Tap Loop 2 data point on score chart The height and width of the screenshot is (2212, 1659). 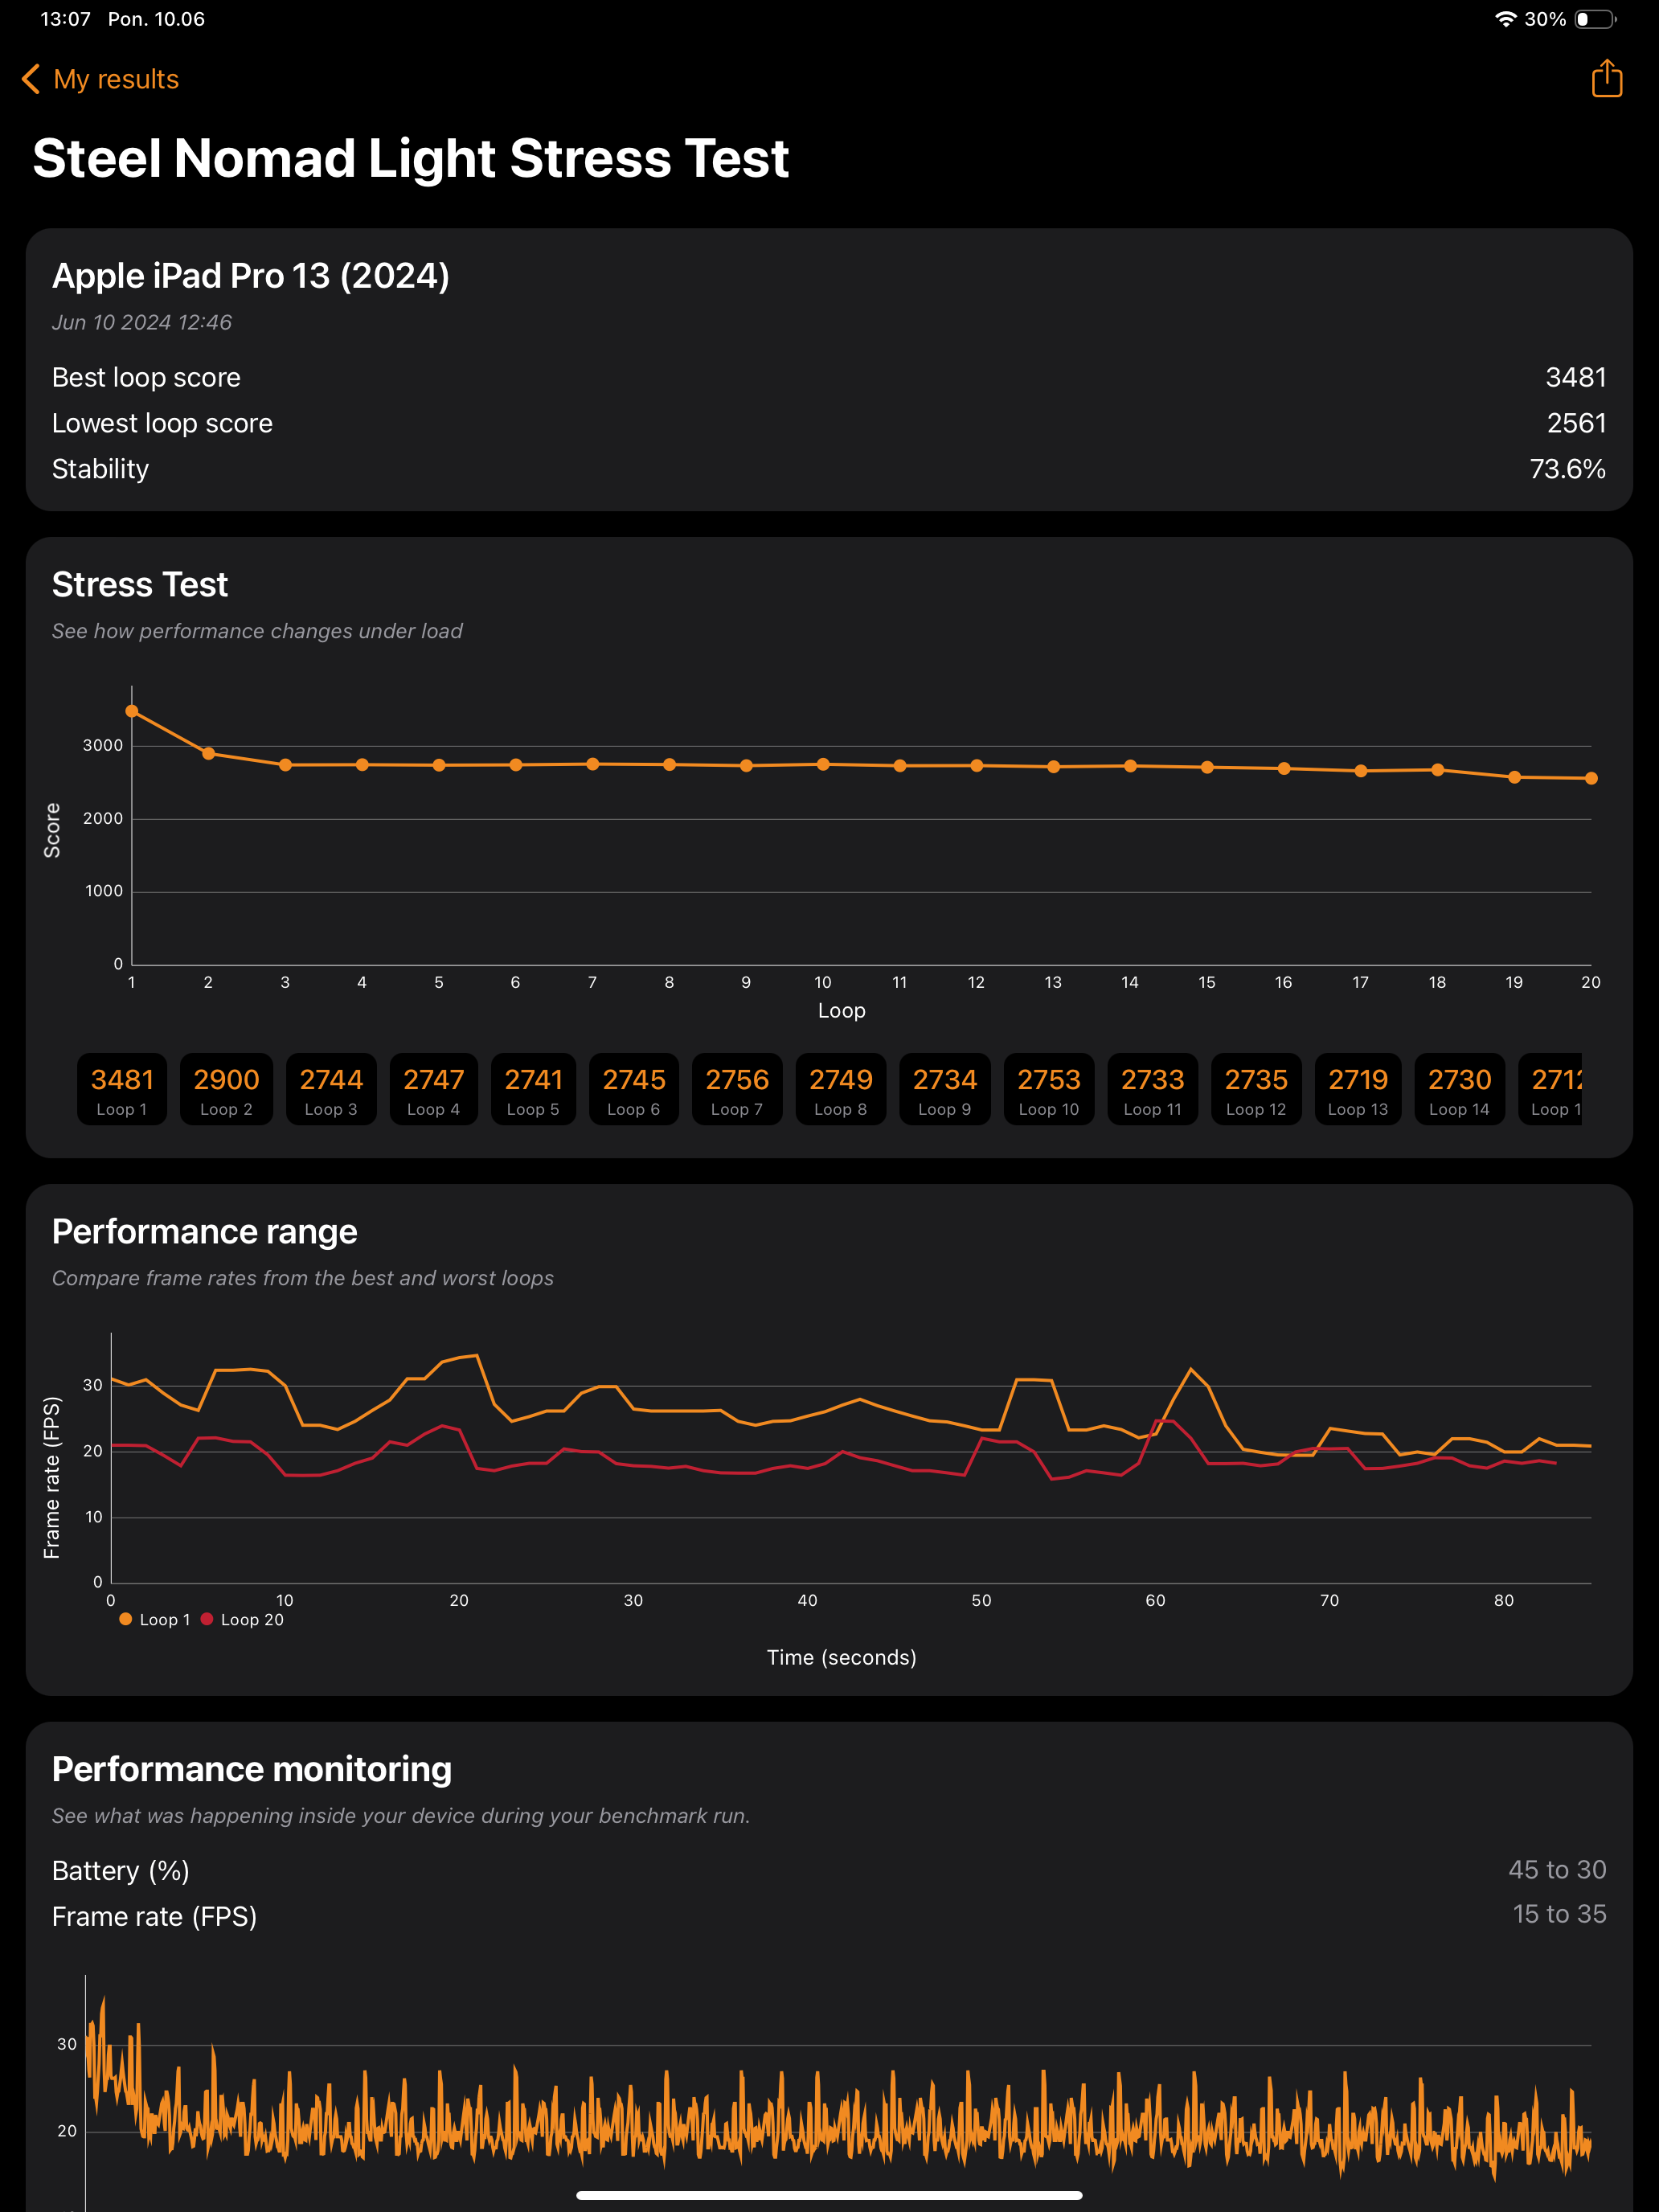click(208, 753)
